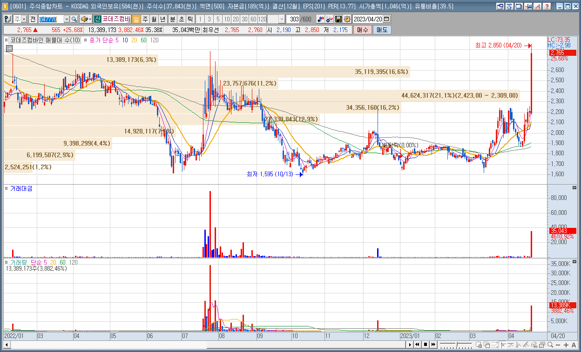Viewport: 581px width, 352px height.
Task: Click the fast-forward button in bottom controls
Action: [x=433, y=345]
